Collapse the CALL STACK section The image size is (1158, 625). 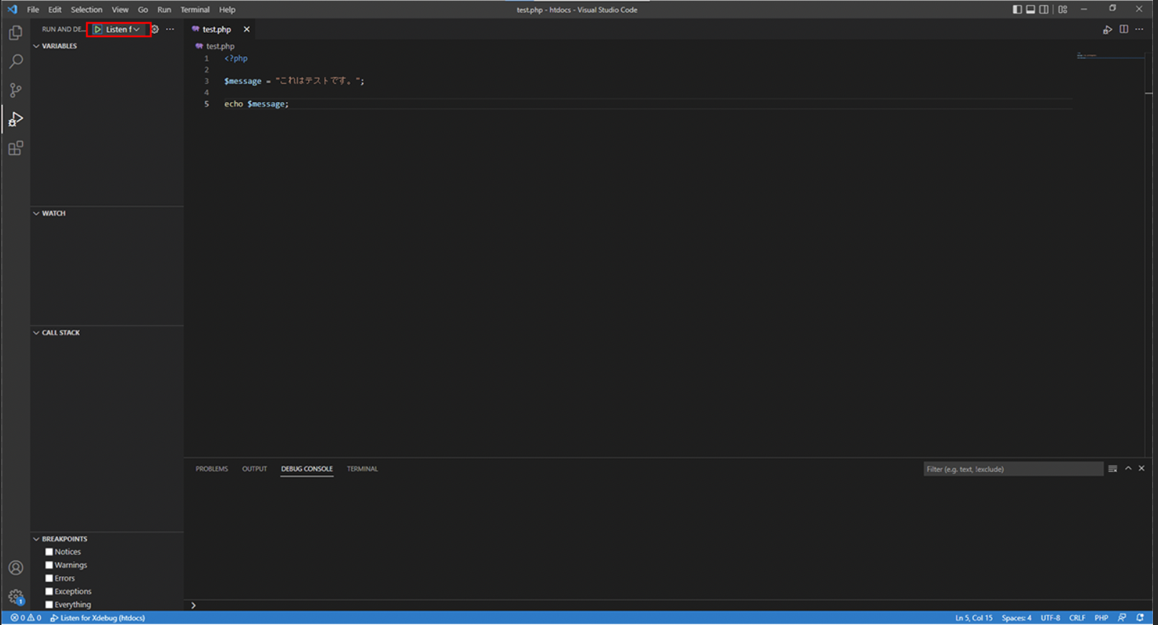click(60, 333)
